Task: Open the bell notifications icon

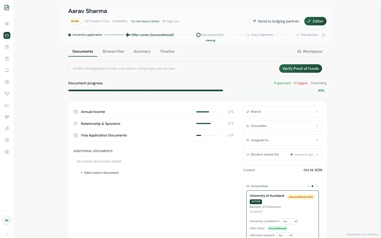Action: (x=7, y=70)
